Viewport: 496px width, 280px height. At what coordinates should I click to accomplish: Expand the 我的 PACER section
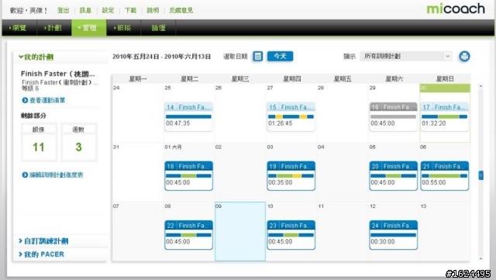click(x=41, y=254)
